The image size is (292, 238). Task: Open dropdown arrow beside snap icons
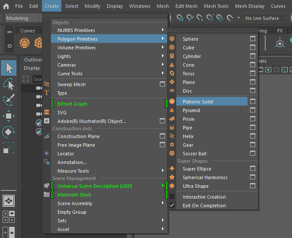(238, 18)
